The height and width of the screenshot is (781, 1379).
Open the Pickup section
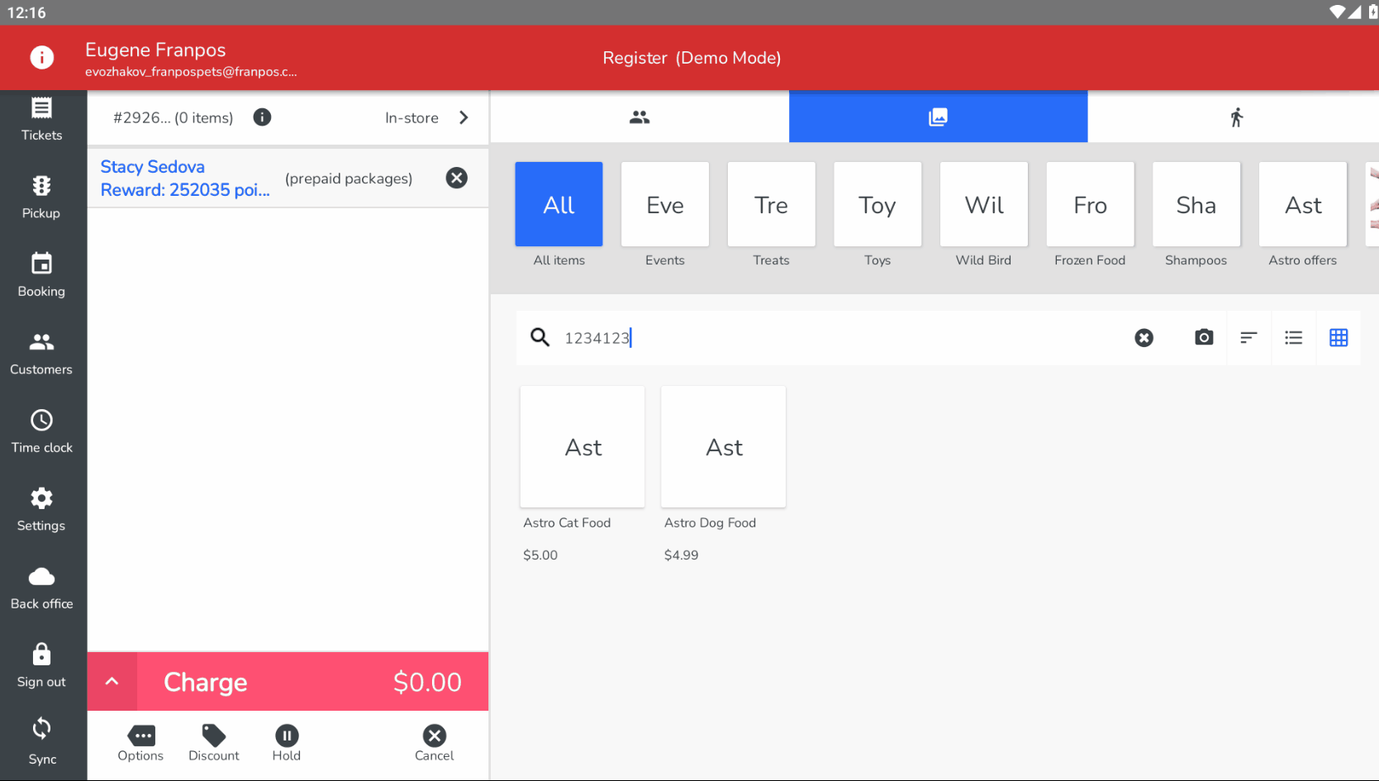click(x=42, y=197)
